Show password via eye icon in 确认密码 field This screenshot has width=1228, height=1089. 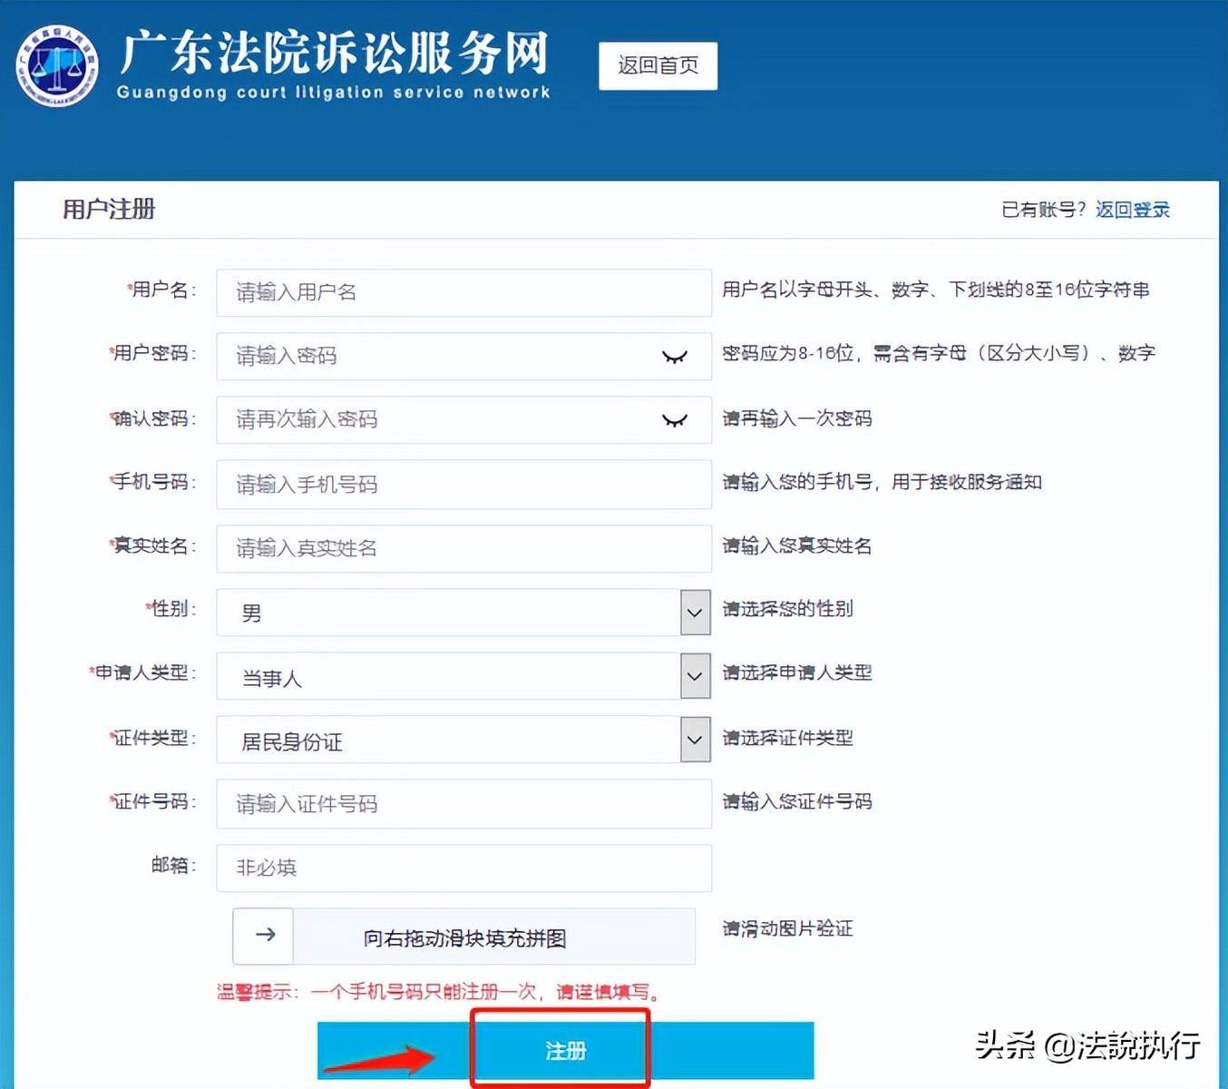coord(675,419)
